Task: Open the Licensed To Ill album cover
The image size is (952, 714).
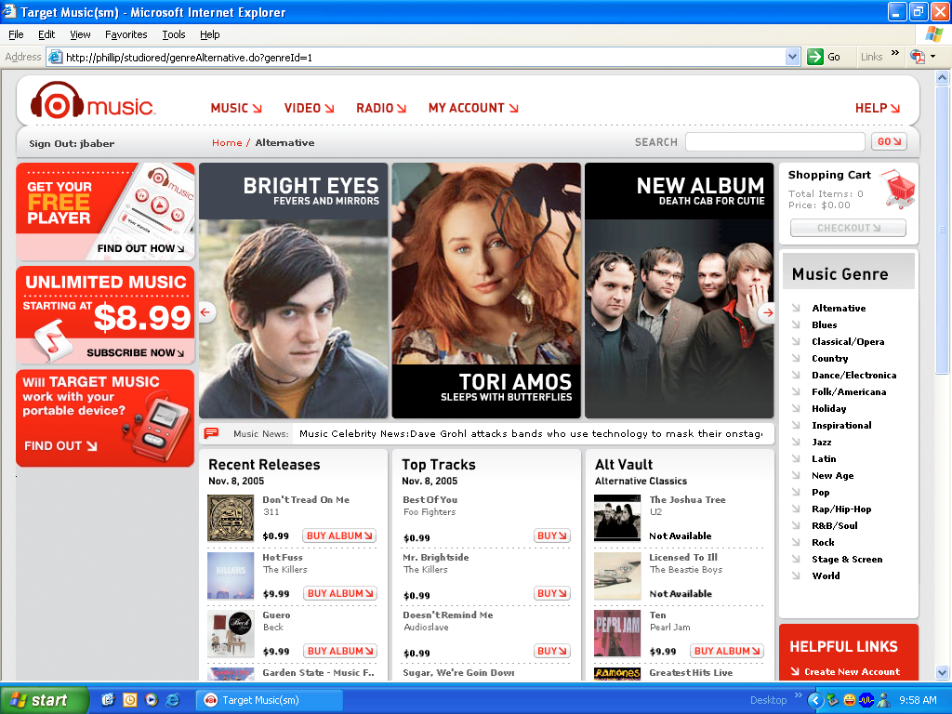Action: pos(617,575)
